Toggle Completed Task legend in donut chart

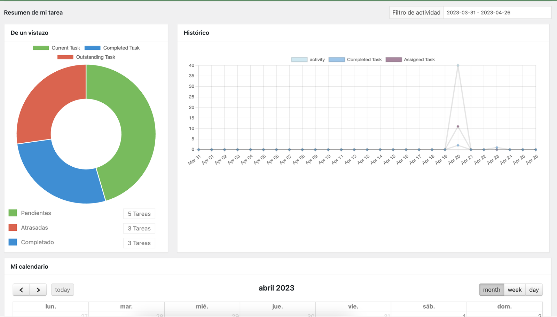(x=112, y=48)
